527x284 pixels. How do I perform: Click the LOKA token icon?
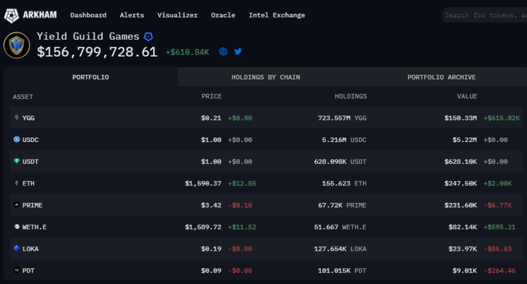16,249
